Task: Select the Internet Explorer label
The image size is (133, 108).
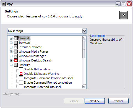Action: click(x=30, y=47)
